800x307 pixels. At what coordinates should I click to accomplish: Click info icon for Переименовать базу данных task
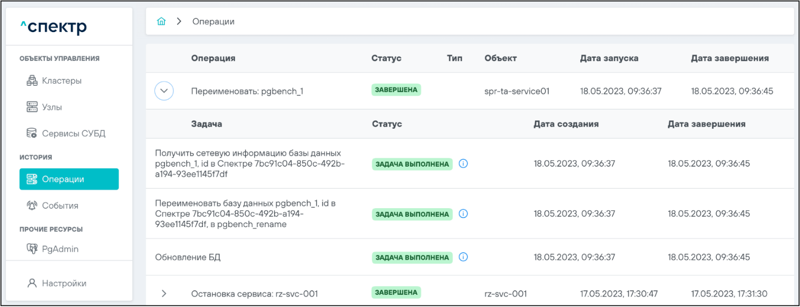click(463, 214)
